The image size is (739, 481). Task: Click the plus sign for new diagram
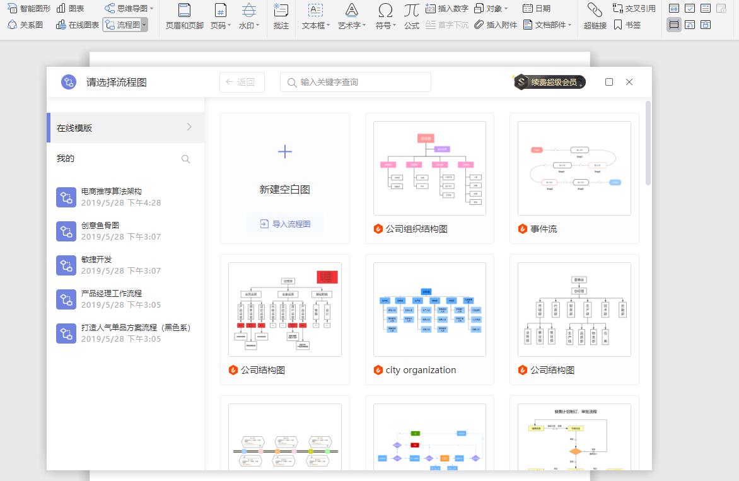click(x=284, y=152)
